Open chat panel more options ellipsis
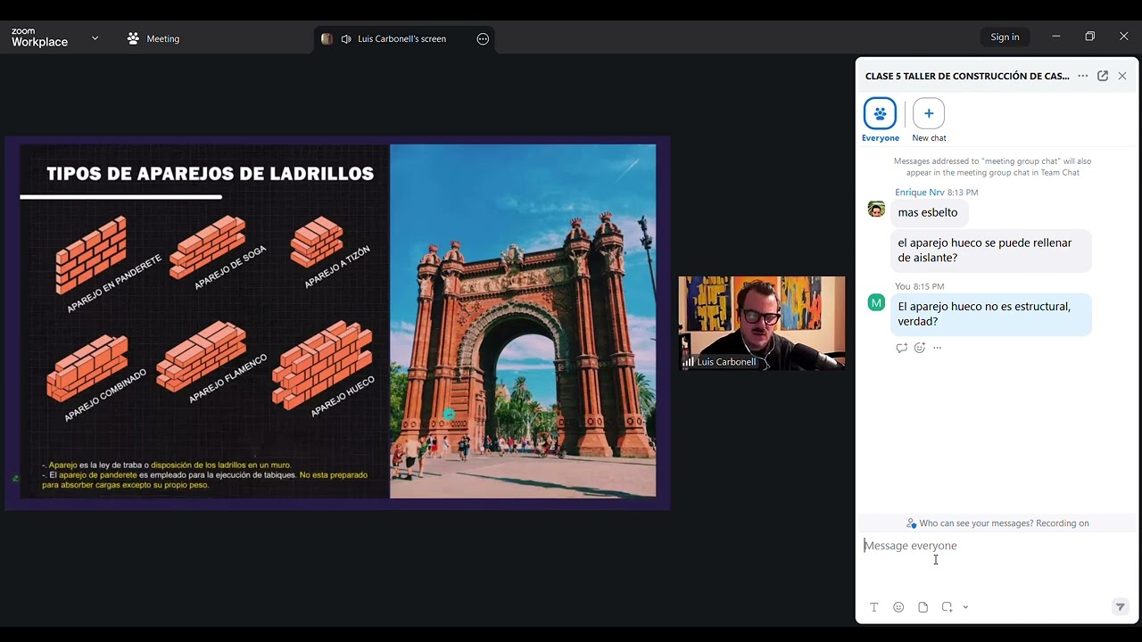The width and height of the screenshot is (1142, 642). (1082, 76)
